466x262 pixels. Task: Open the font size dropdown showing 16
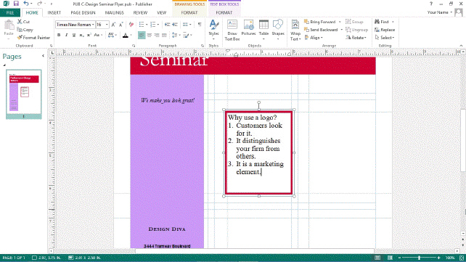point(107,25)
